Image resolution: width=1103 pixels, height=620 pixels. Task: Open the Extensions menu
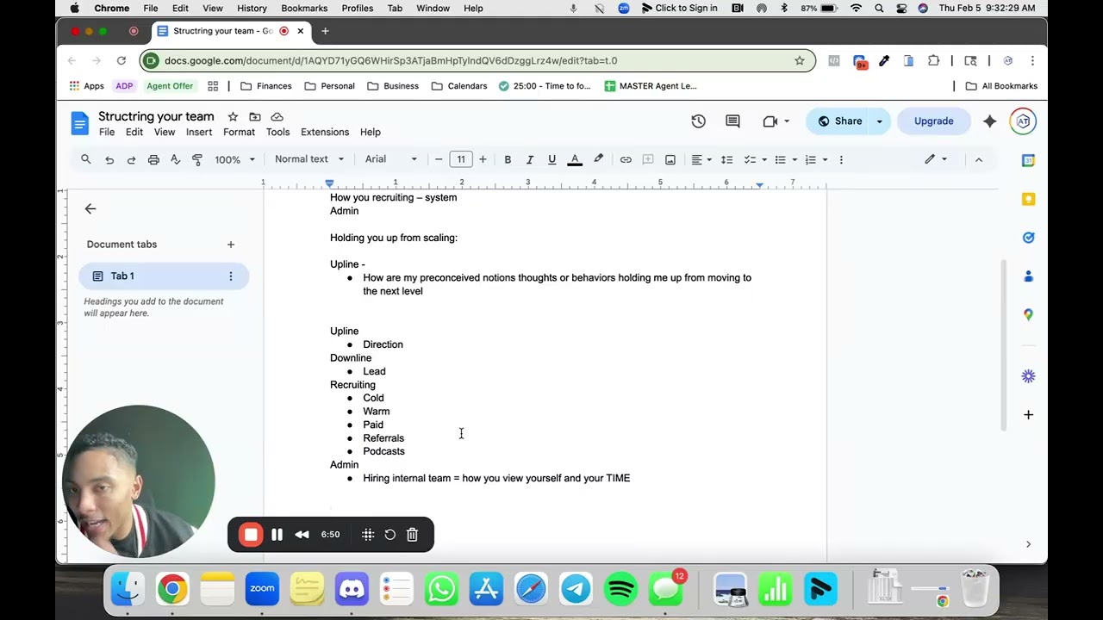325,133
